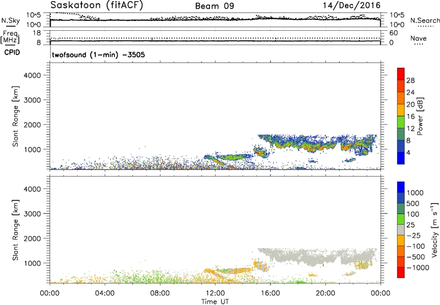
Task: Click the 'CPID' label
Action: click(x=12, y=52)
